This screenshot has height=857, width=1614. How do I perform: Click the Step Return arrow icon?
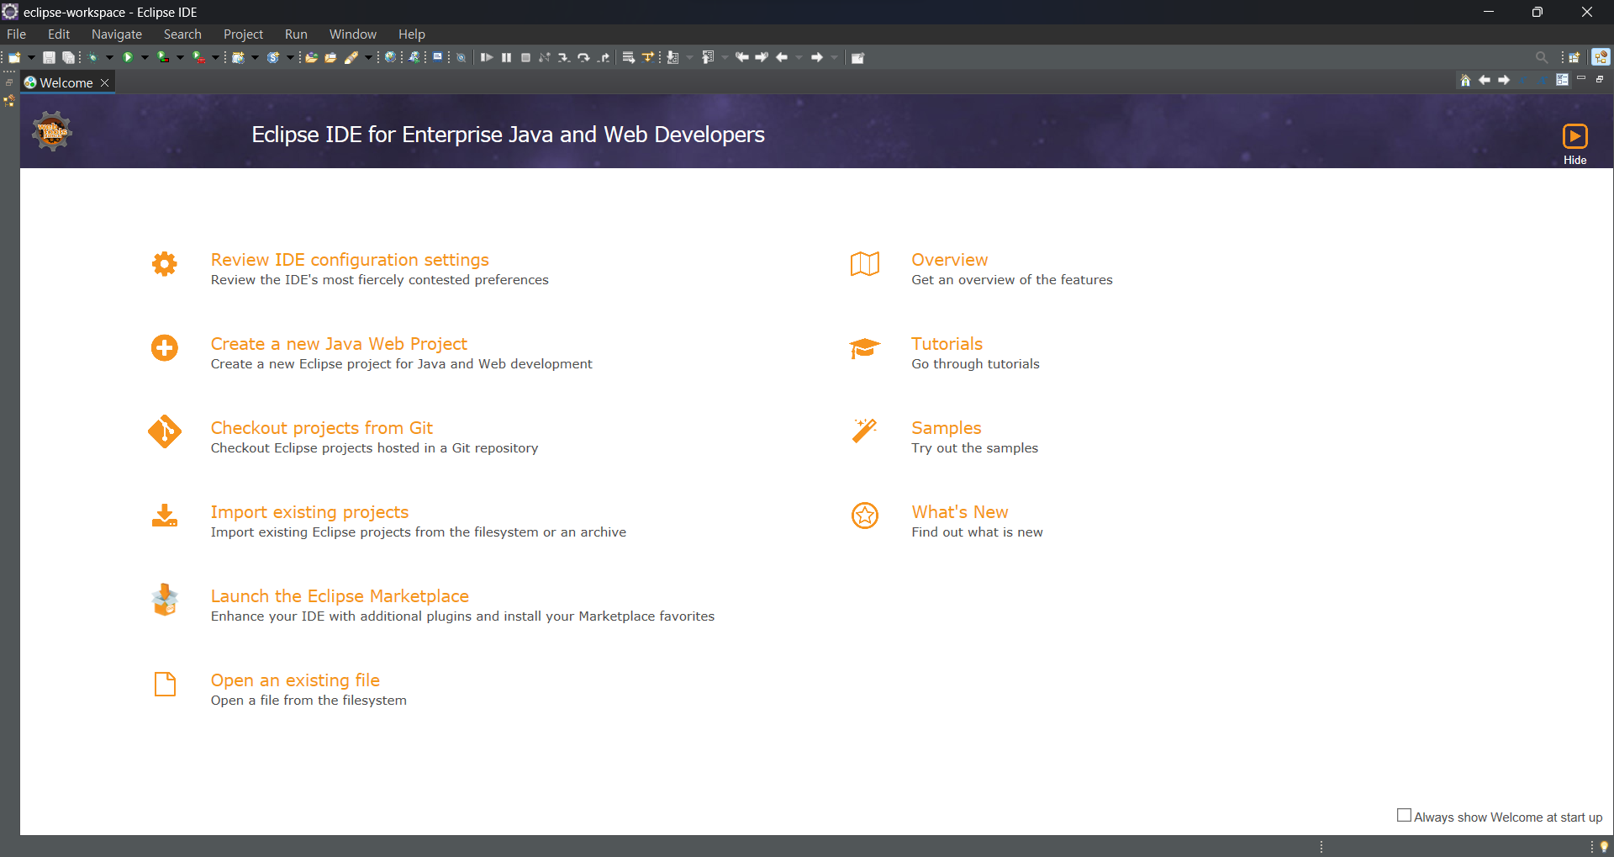coord(604,57)
